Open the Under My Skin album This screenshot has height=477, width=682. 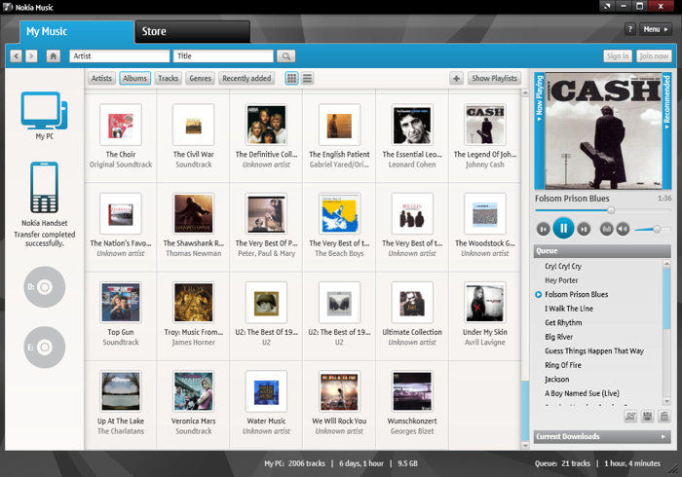coord(485,303)
